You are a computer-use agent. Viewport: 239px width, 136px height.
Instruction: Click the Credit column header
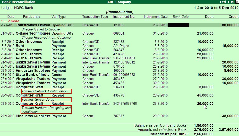pos(233,17)
